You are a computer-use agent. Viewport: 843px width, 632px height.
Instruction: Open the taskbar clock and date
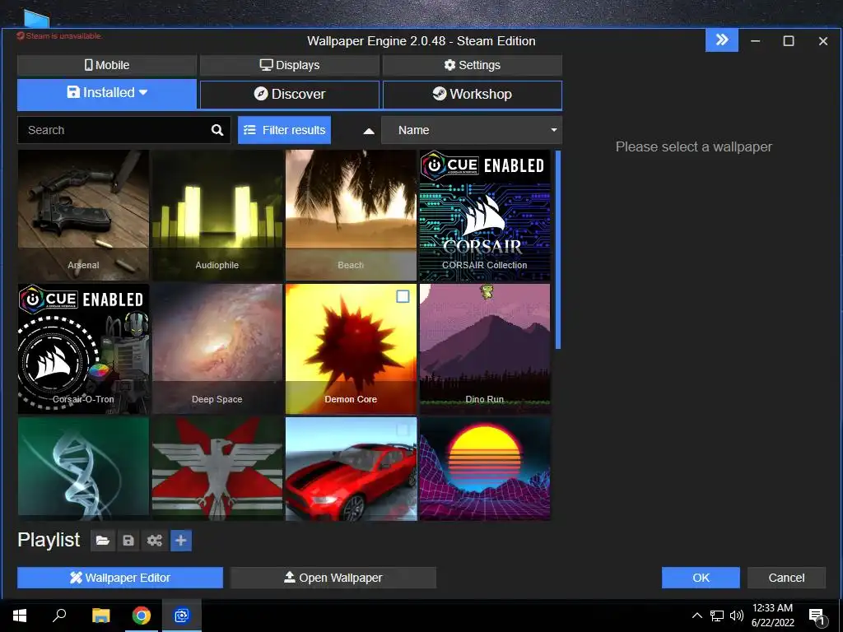pyautogui.click(x=772, y=616)
